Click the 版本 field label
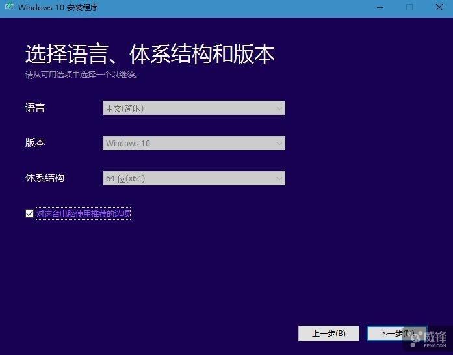This screenshot has height=355, width=453. tap(34, 143)
